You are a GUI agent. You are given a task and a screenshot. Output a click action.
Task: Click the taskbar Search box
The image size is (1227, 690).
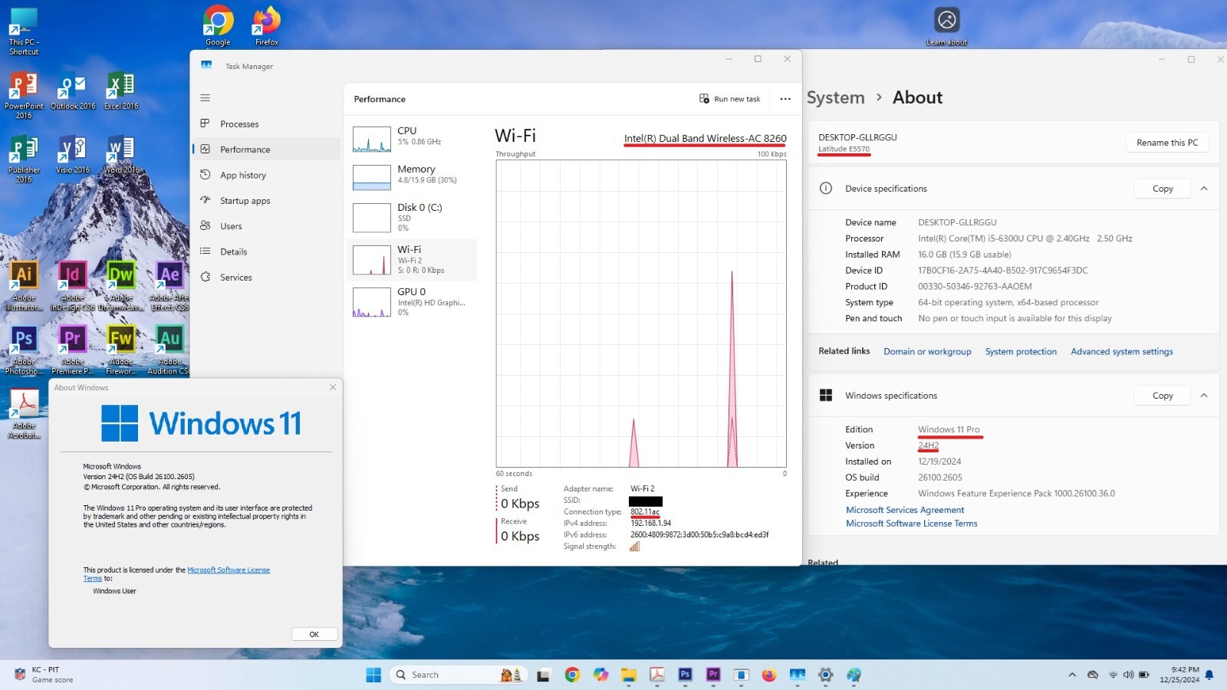tap(459, 675)
